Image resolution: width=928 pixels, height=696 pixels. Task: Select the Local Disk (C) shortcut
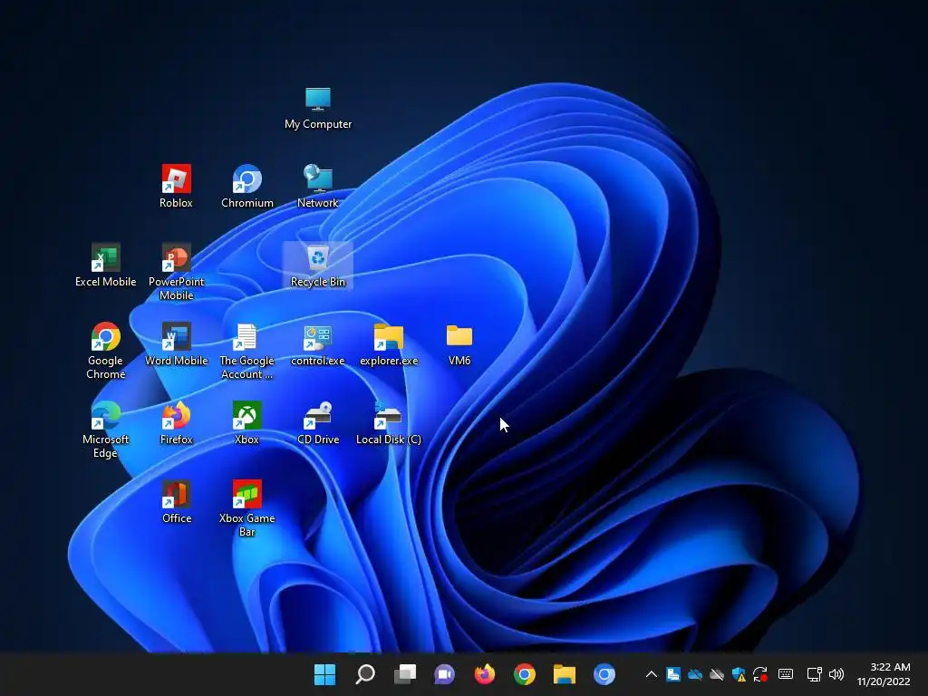pos(389,423)
